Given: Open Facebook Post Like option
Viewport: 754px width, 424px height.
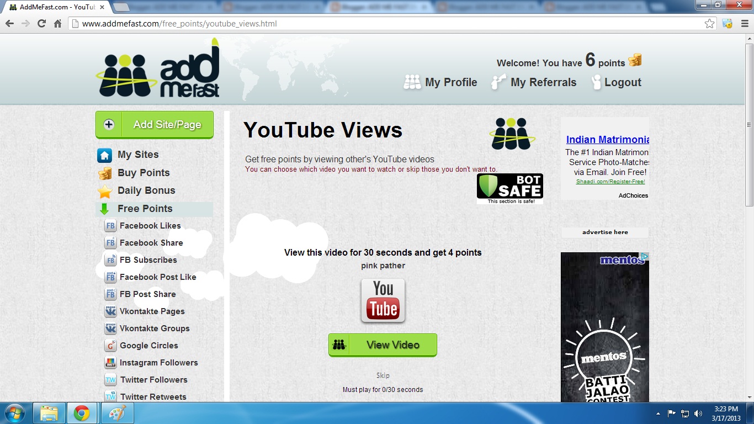Looking at the screenshot, I should click(x=158, y=277).
